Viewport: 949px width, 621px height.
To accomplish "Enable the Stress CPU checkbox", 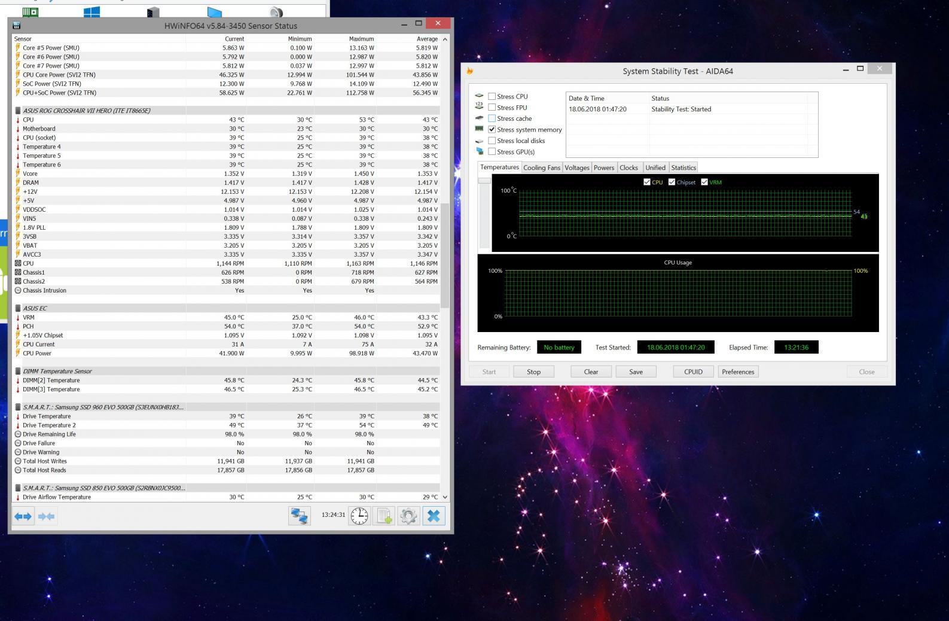I will [x=492, y=96].
